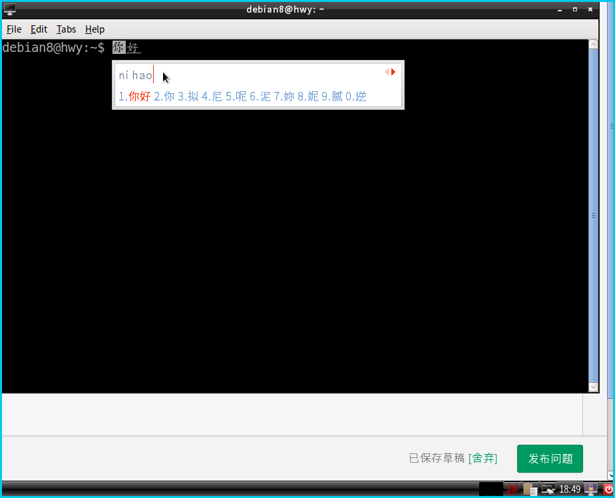This screenshot has width=615, height=498.
Task: Choose candidate 1 你好
Action: 134,96
